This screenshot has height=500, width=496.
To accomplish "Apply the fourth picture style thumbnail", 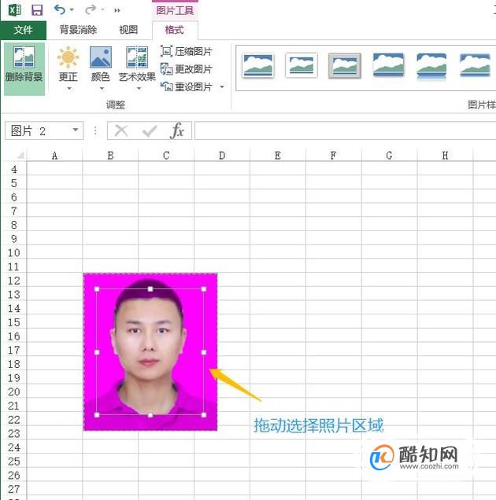I will pos(388,65).
